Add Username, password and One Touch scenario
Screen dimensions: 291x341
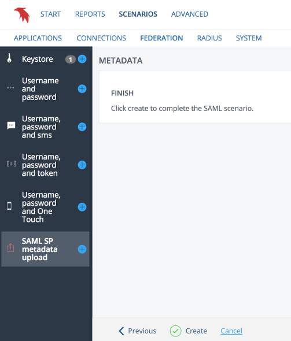[82, 207]
